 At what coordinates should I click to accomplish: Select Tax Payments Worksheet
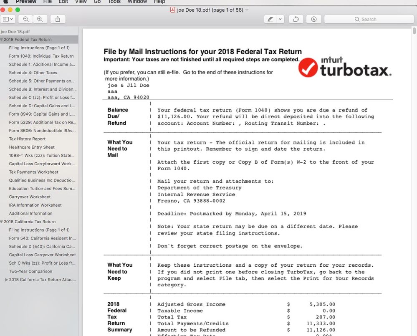[x=33, y=172]
